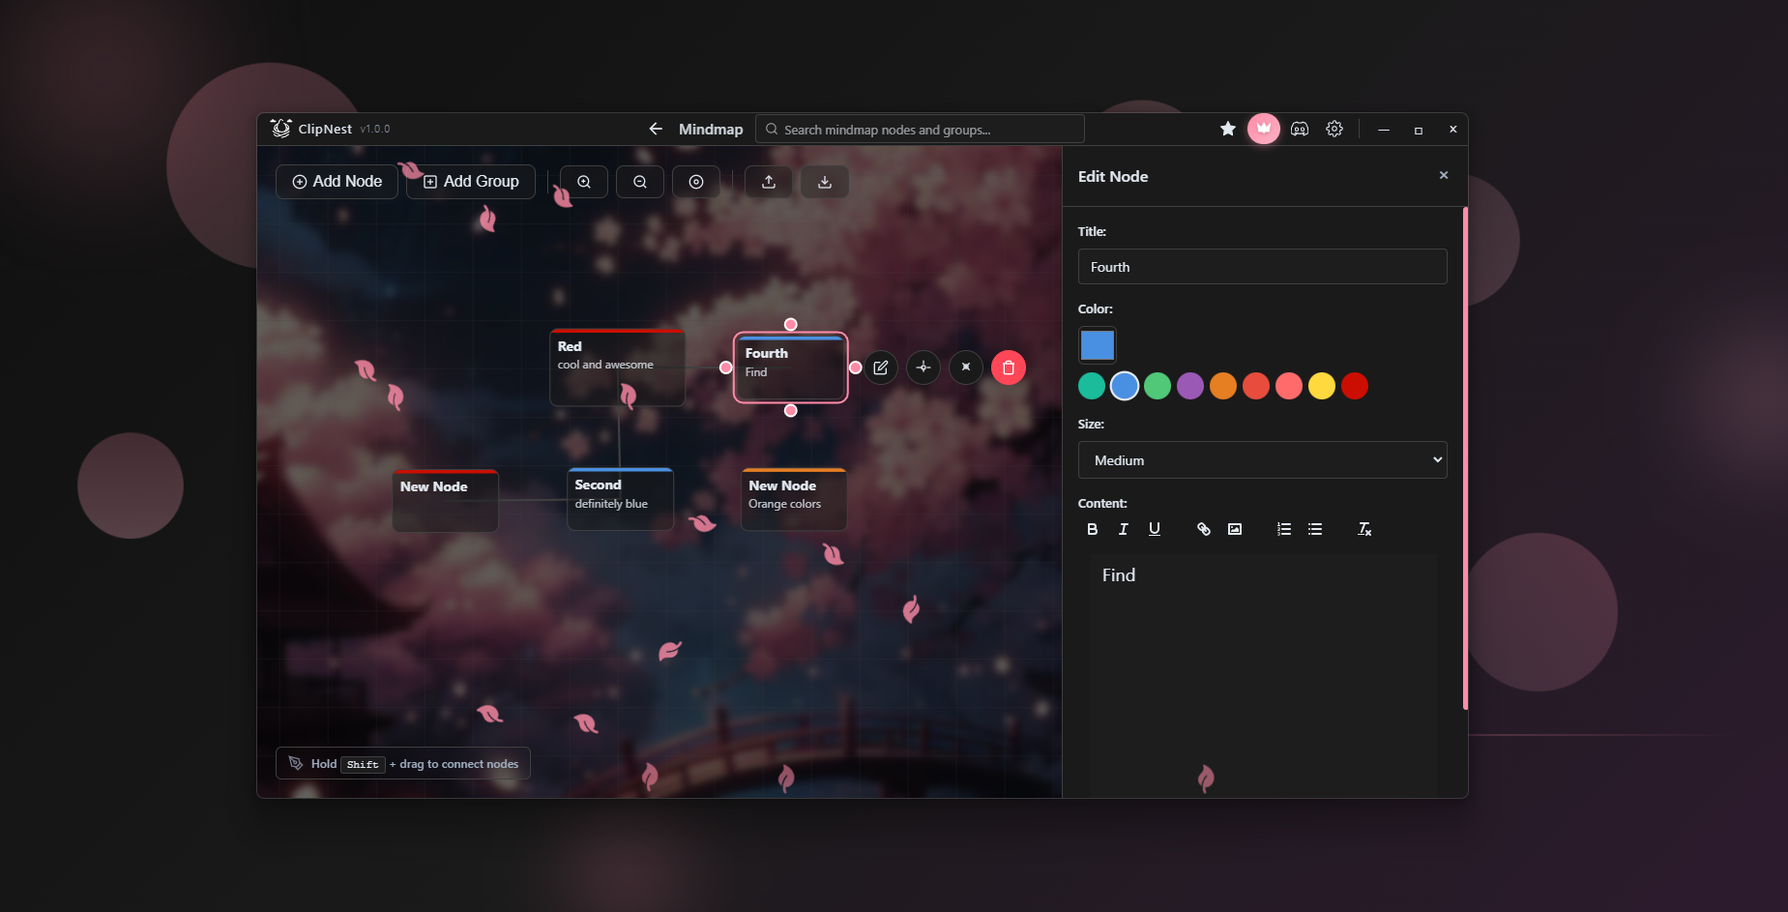Delete the Fourth node with trash icon
Viewport: 1788px width, 912px height.
(1008, 368)
